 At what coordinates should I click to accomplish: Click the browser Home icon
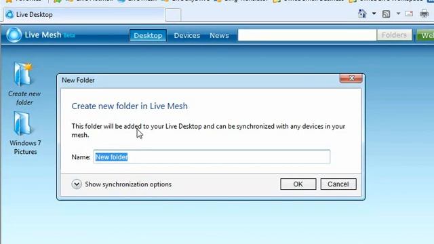362,14
